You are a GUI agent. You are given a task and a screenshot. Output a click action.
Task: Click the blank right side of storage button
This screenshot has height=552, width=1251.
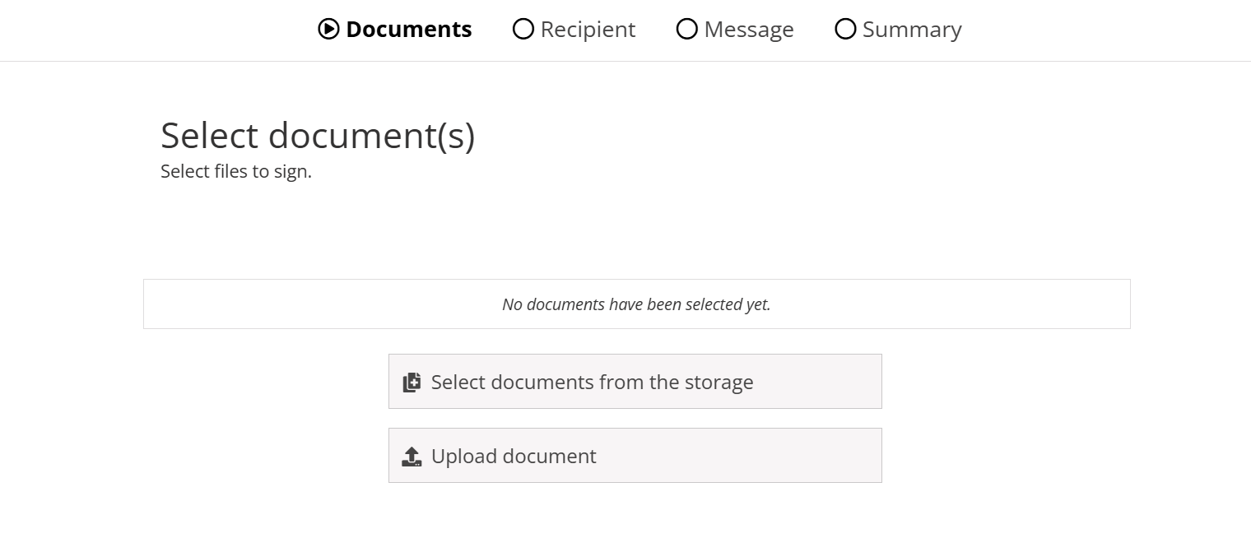tap(823, 382)
